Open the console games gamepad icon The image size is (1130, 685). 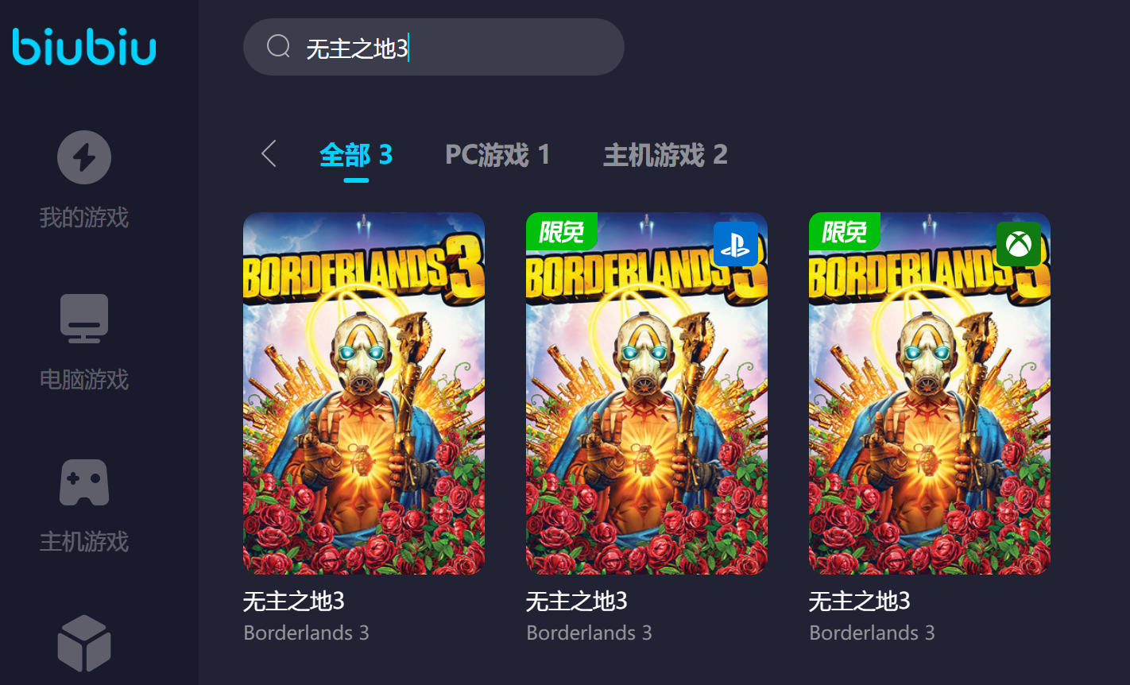point(84,482)
